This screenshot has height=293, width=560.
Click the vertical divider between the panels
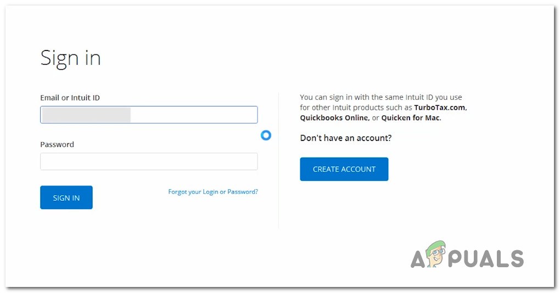(278, 159)
